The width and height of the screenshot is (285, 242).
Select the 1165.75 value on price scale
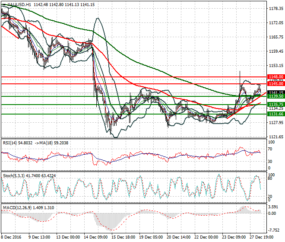(274, 37)
